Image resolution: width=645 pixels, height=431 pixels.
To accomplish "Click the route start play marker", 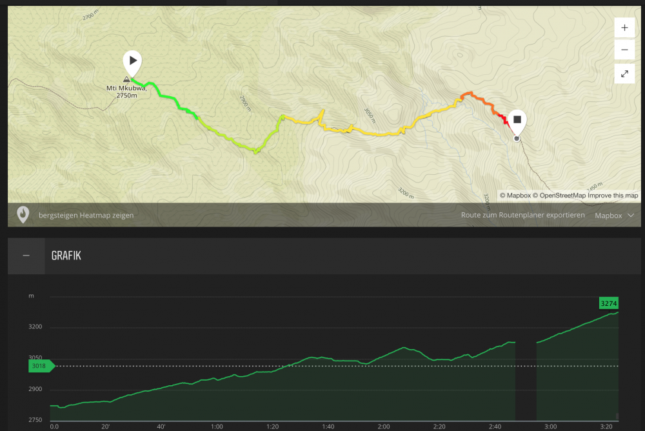I will pos(132,61).
